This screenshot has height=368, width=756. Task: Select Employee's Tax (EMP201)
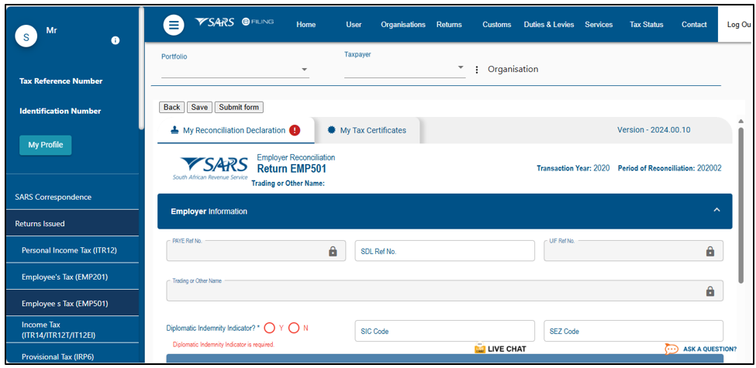(72, 277)
